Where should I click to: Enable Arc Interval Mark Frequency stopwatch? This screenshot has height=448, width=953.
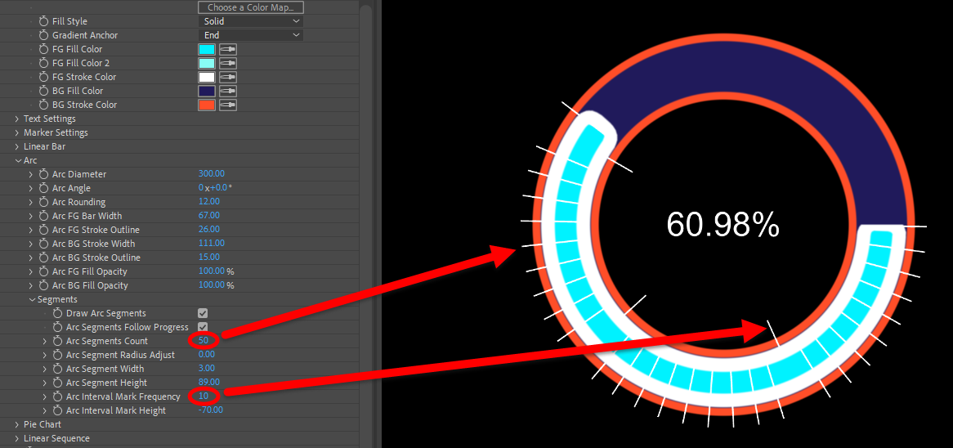point(58,397)
